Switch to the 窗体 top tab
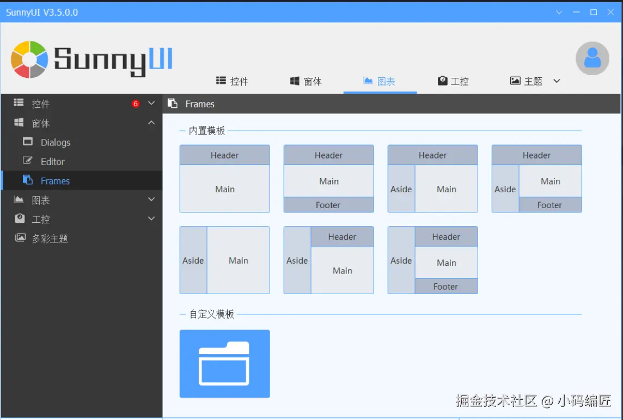This screenshot has width=623, height=420. [307, 82]
